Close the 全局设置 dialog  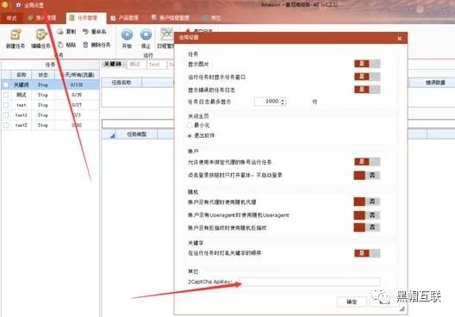(399, 38)
